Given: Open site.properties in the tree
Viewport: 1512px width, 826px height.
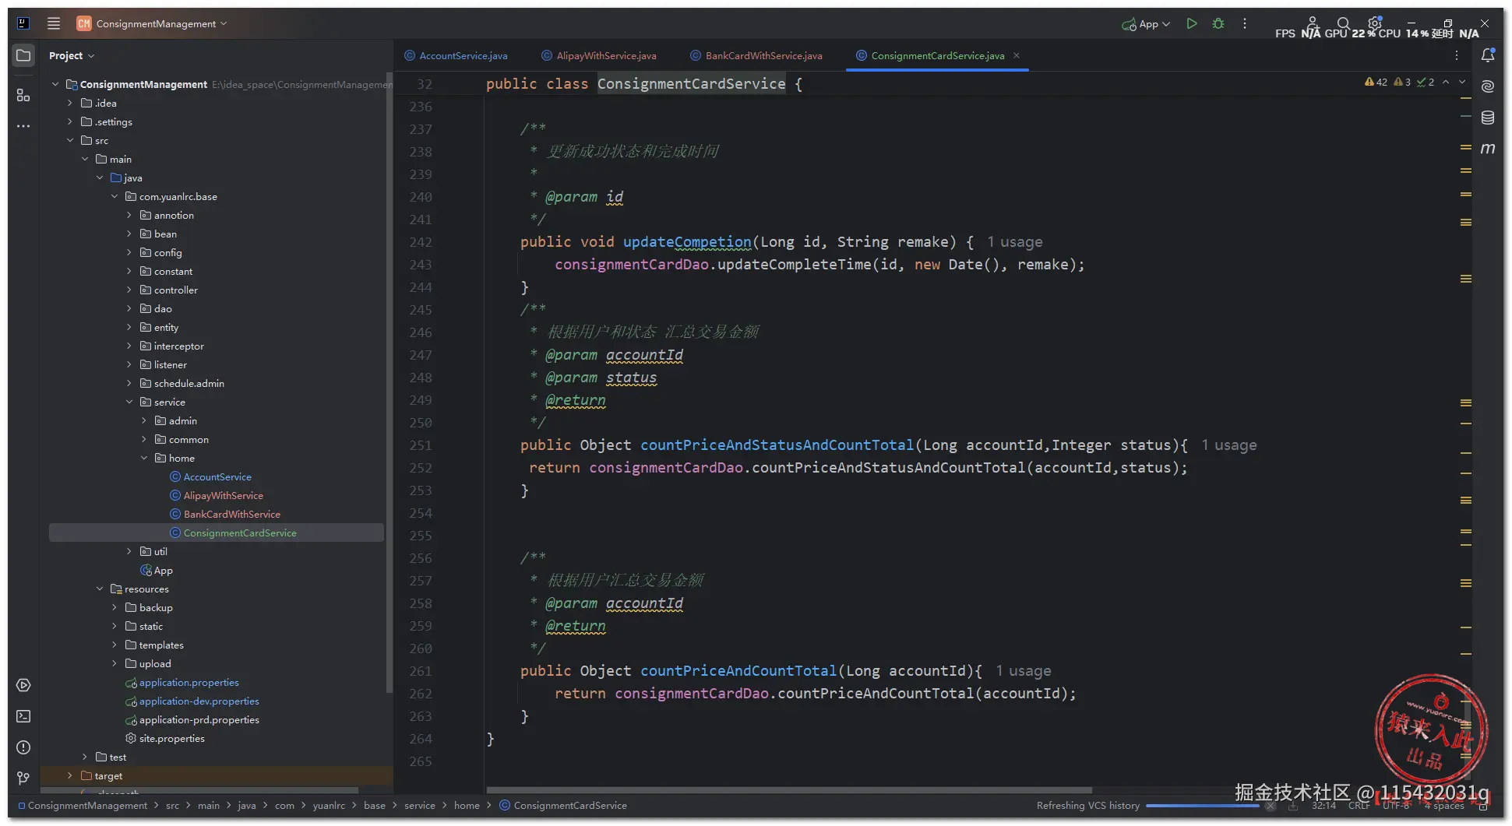Looking at the screenshot, I should coord(172,738).
